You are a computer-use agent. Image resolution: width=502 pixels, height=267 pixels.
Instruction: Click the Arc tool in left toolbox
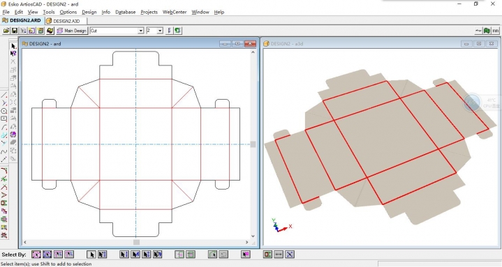[x=4, y=128]
